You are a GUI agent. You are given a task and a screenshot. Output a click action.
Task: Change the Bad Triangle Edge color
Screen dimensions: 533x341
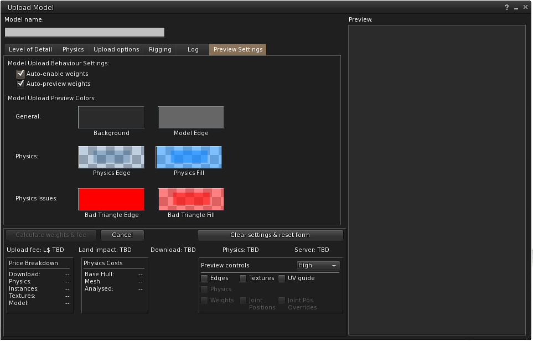tap(111, 199)
